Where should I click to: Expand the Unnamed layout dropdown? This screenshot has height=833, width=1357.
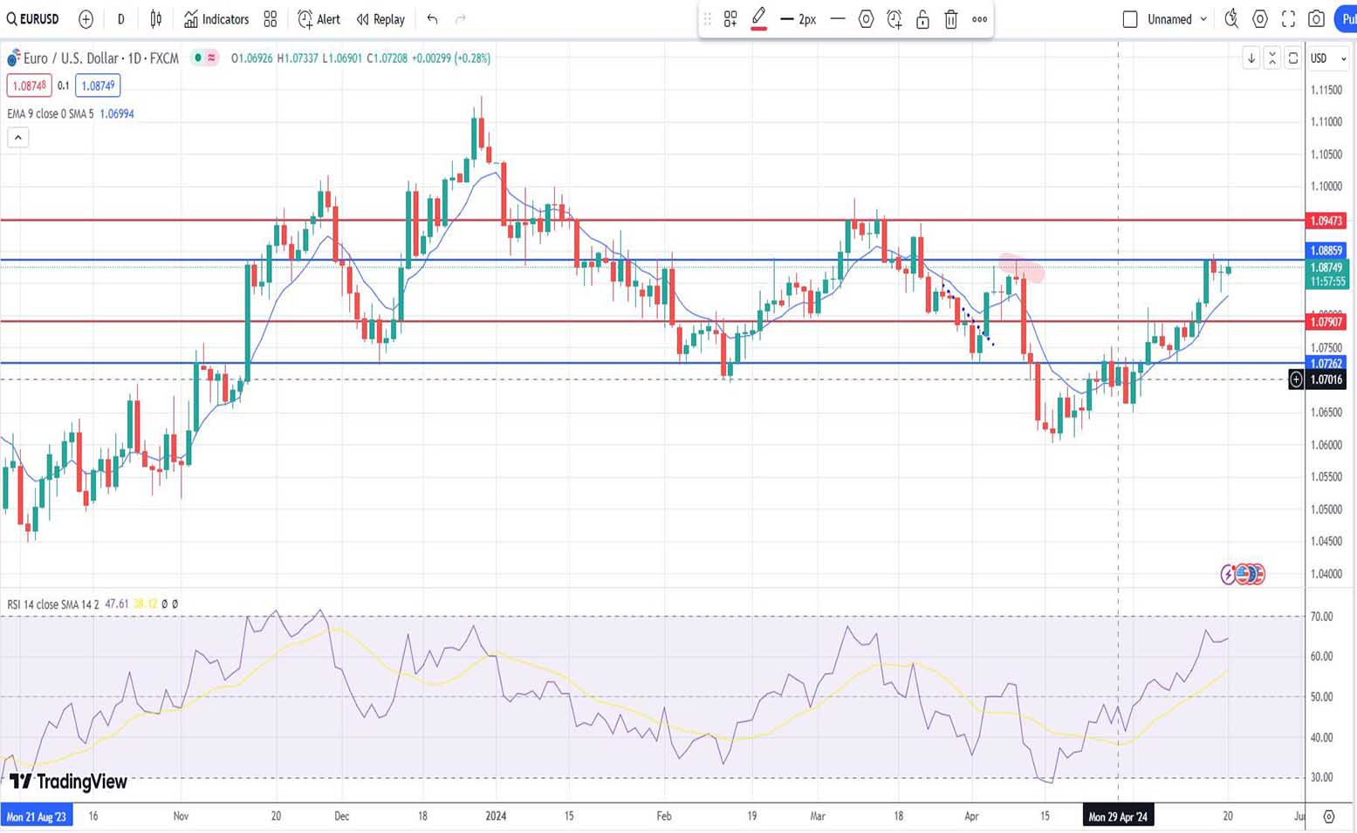click(1203, 19)
